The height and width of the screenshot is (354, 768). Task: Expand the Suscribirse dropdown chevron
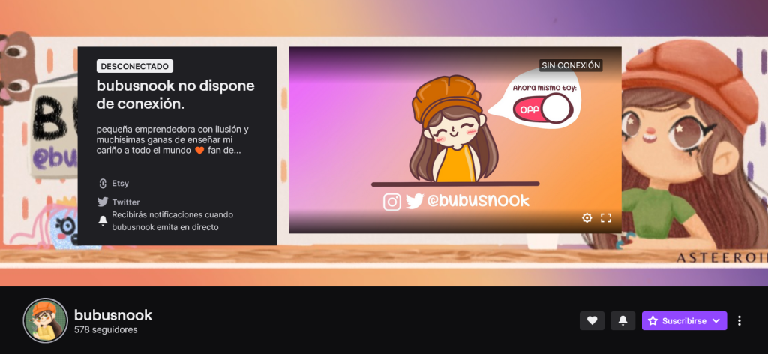coord(717,320)
